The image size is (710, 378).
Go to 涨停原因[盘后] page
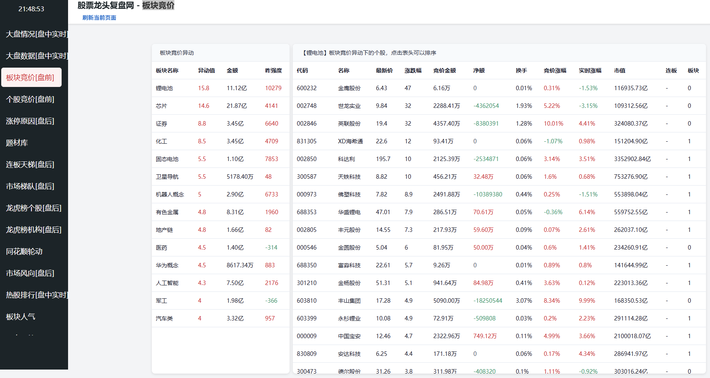click(30, 121)
